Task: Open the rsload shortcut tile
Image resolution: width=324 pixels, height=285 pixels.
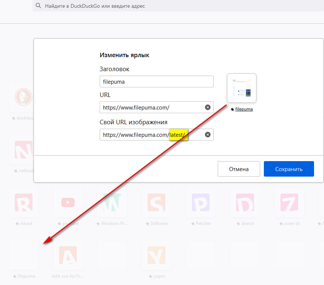Action: pos(24,202)
